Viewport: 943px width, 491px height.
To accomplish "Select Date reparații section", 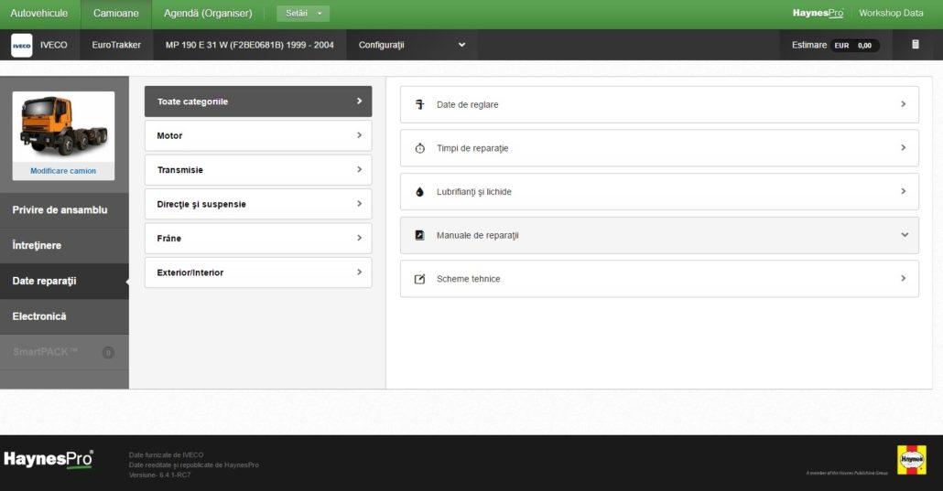I will (x=64, y=281).
